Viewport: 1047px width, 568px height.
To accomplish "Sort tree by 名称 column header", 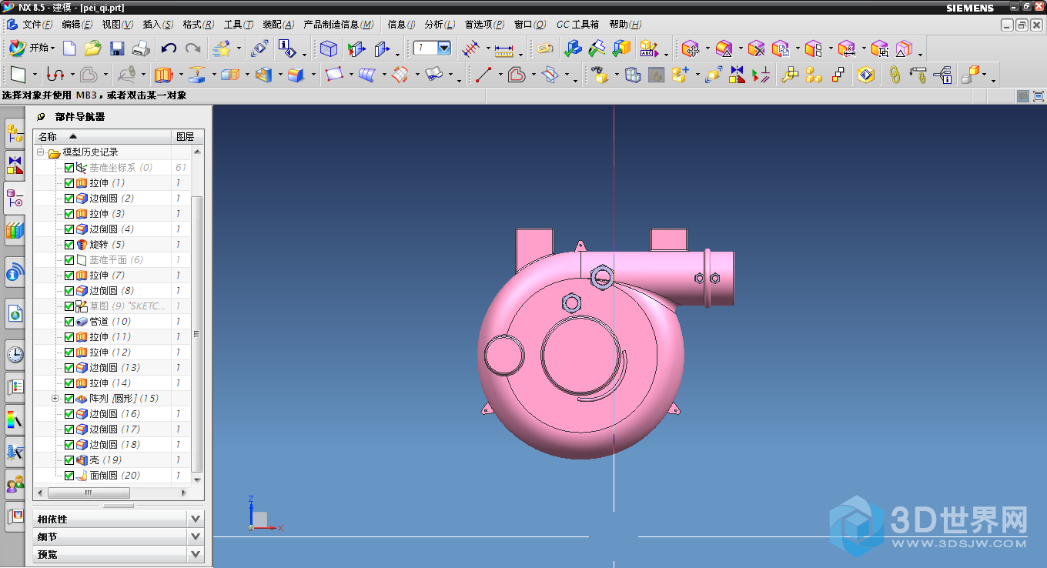I will coord(102,136).
